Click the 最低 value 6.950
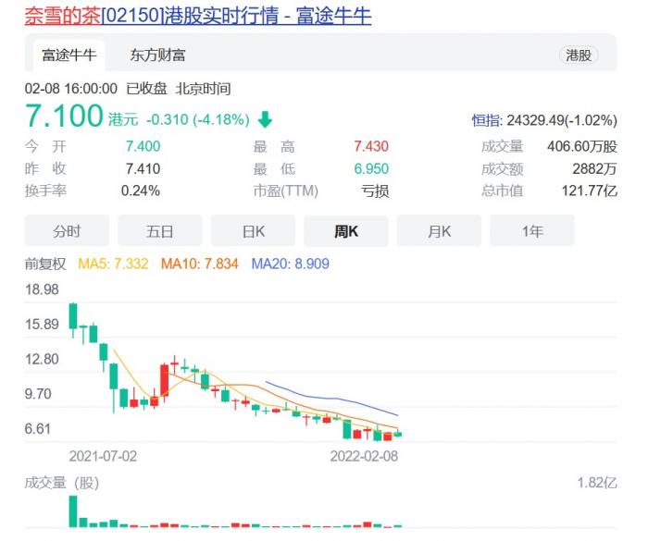Viewport: 648px width, 541px height. pyautogui.click(x=371, y=168)
